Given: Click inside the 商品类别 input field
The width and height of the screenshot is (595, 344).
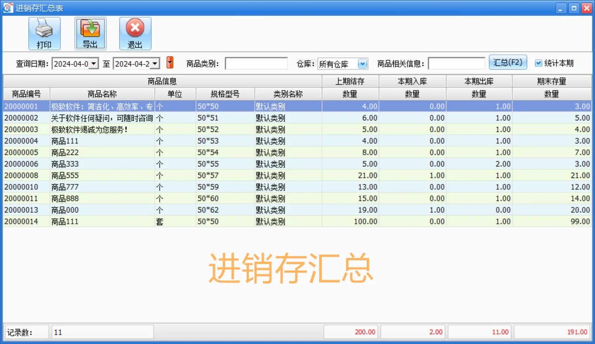Looking at the screenshot, I should coord(256,63).
